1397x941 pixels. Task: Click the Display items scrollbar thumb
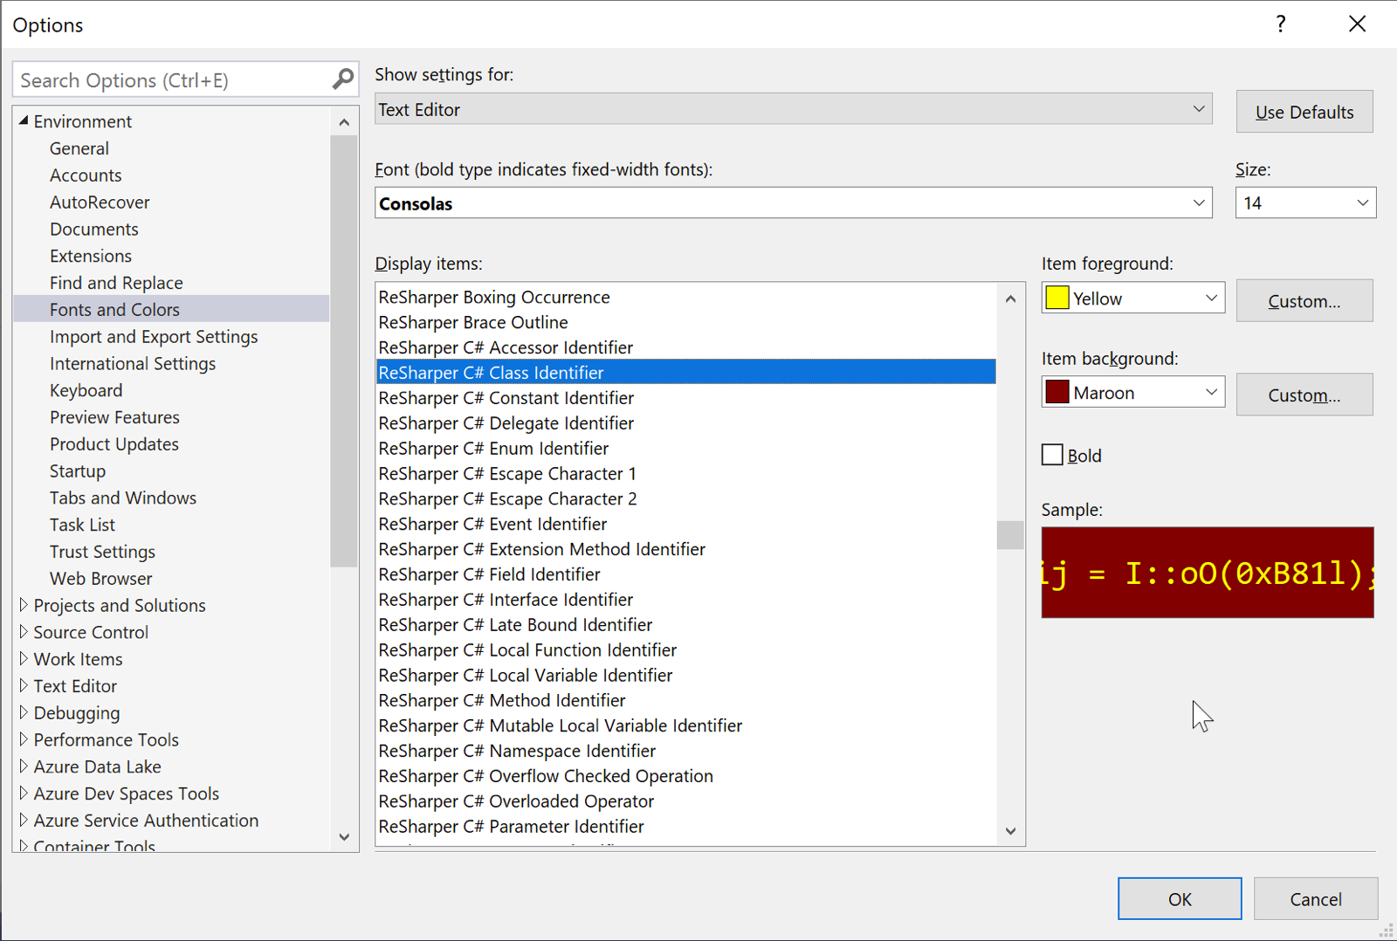coord(1010,535)
